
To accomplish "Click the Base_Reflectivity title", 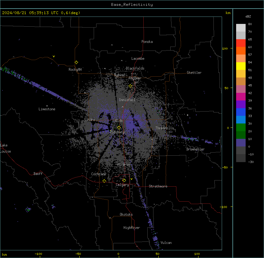I will 132,5.
